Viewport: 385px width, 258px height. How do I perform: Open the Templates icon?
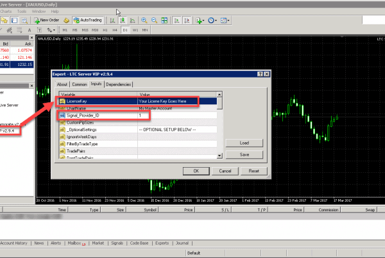[x=223, y=20]
